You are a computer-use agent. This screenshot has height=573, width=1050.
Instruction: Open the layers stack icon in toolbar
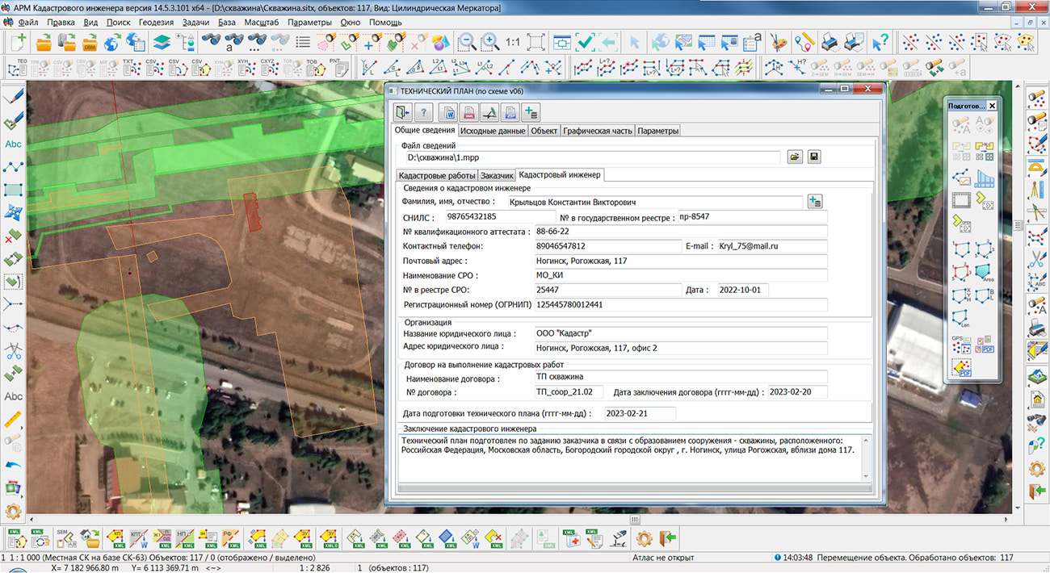coord(162,42)
